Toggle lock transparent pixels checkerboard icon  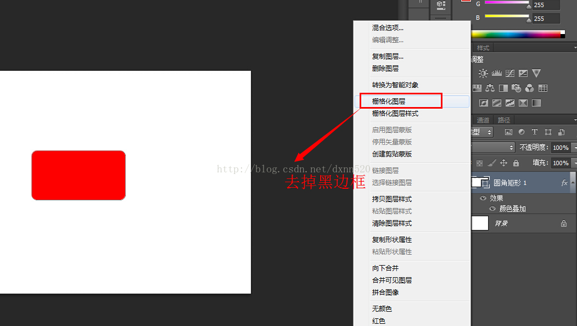(479, 162)
